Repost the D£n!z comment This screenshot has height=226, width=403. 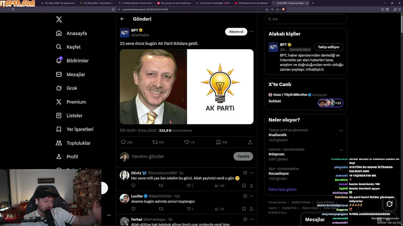[x=161, y=186]
